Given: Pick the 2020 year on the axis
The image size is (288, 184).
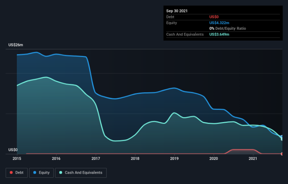Looking at the screenshot, I should [214, 158].
